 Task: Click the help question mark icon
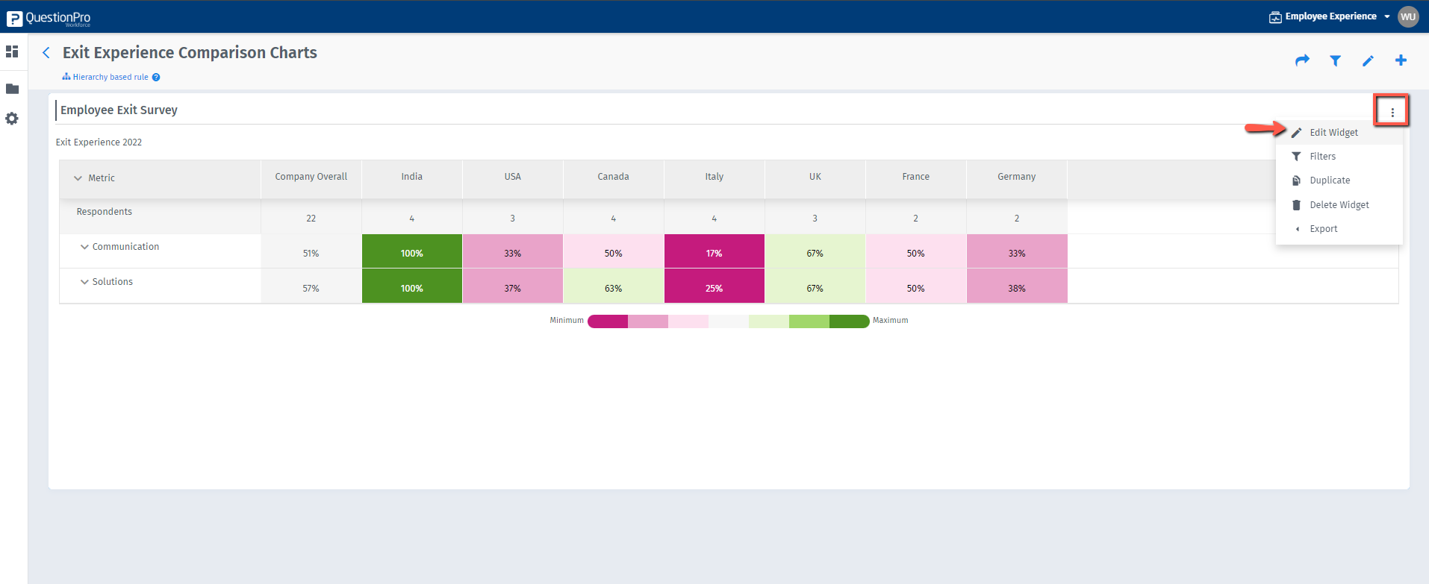pyautogui.click(x=156, y=77)
